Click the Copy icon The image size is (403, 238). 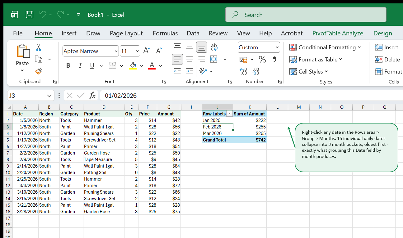tap(39, 59)
